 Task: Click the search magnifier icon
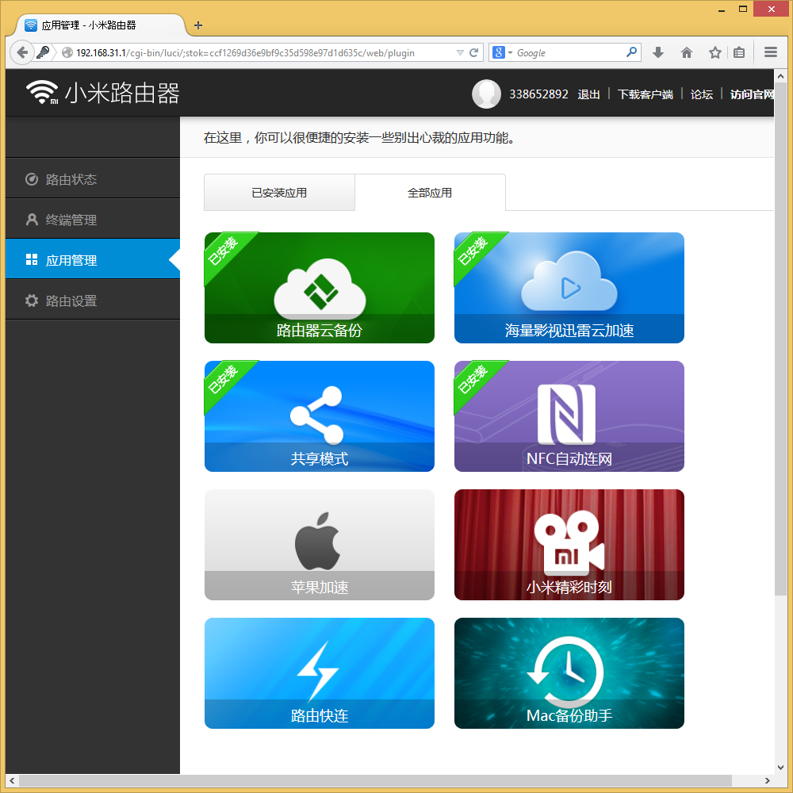pyautogui.click(x=632, y=52)
